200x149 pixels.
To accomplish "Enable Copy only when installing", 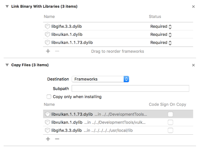I will point(49,97).
